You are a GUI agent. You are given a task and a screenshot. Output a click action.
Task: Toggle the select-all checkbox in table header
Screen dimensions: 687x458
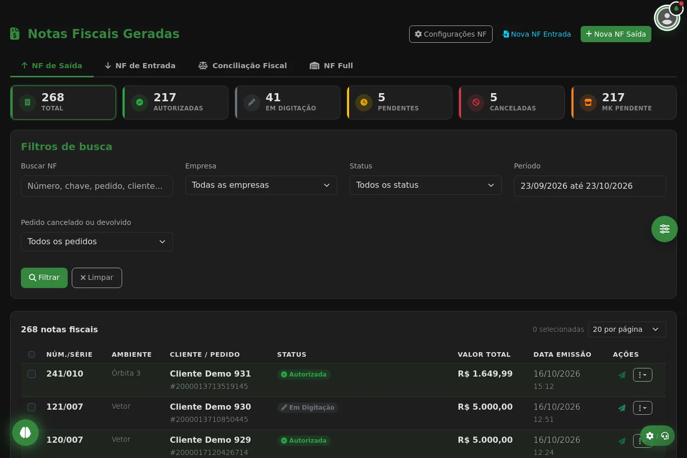32,355
